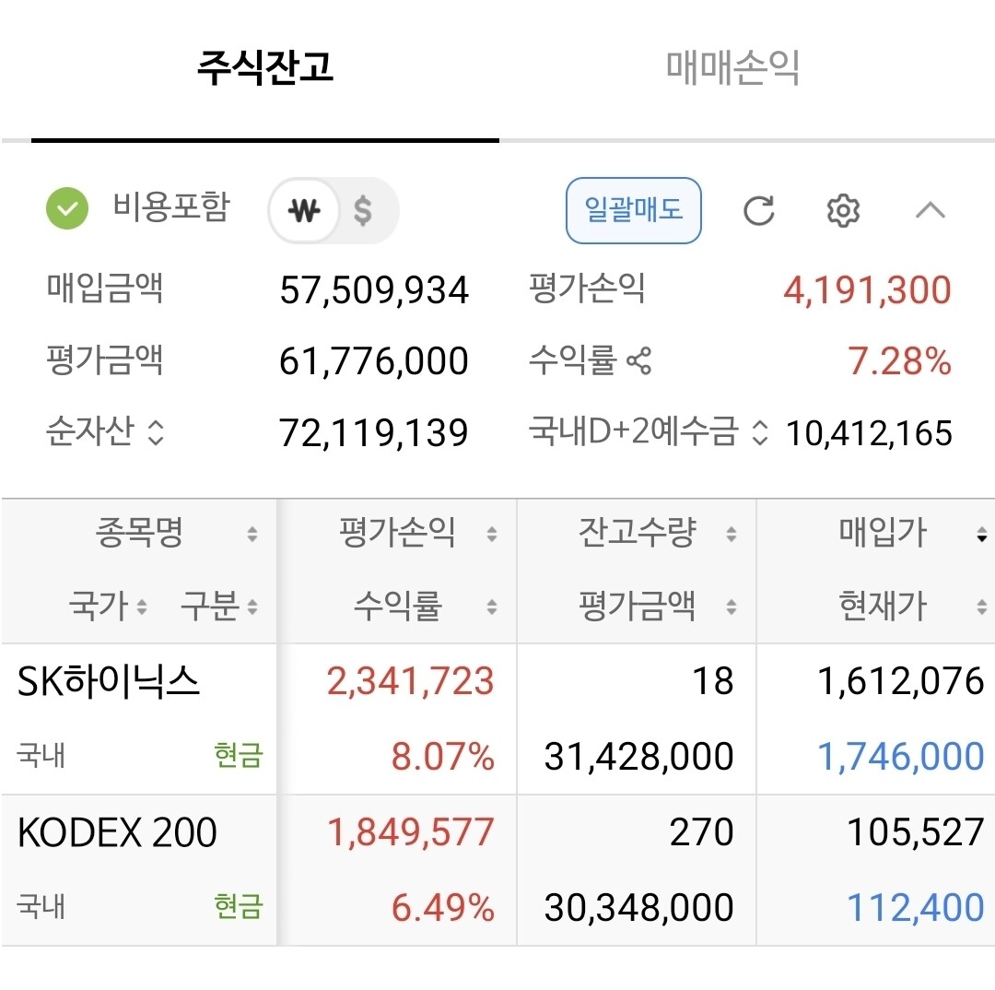Sort by 현재가 column arrows
Viewport: 995px width, 990px height.
click(x=982, y=607)
